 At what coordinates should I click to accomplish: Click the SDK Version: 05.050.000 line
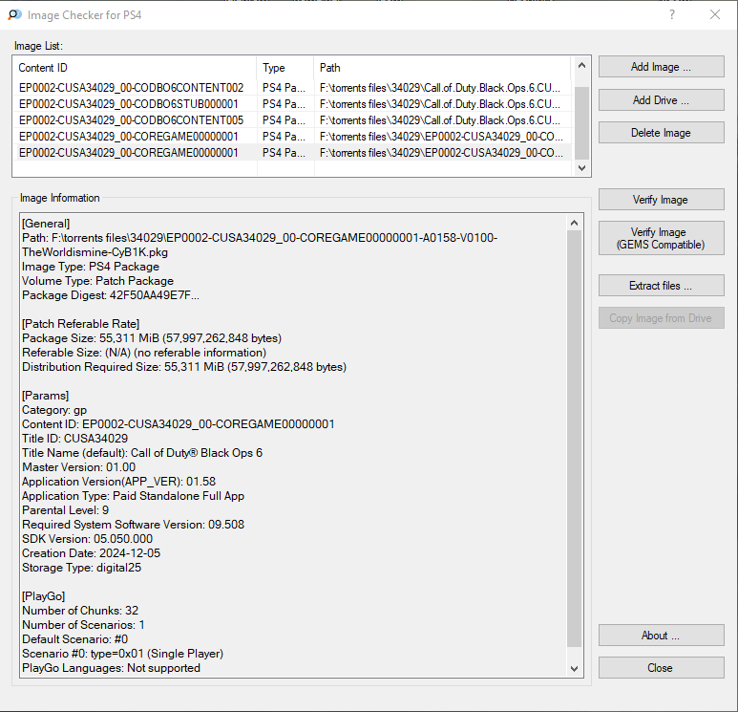coord(87,539)
